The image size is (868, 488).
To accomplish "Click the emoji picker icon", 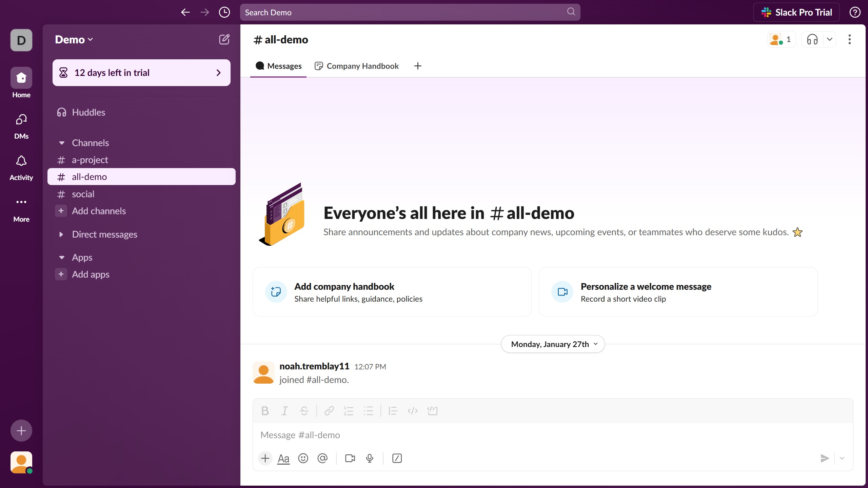I will point(303,458).
